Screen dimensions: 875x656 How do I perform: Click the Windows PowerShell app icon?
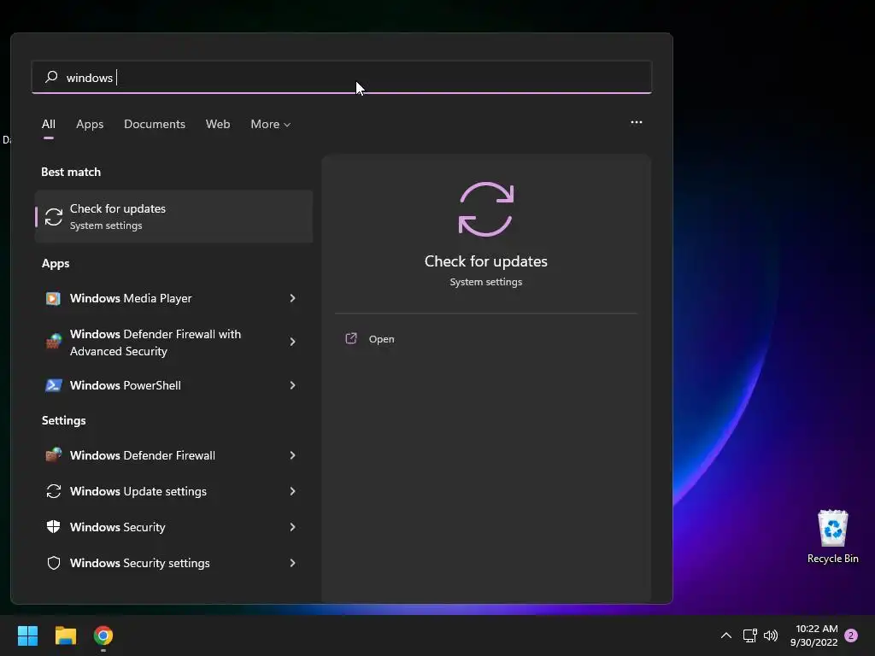[54, 385]
